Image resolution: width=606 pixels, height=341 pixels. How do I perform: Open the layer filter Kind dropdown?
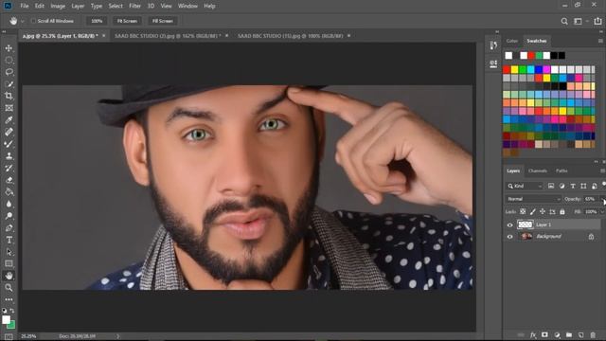(525, 186)
